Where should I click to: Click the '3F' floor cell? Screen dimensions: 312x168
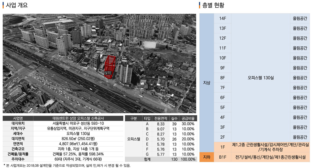pos(223,127)
